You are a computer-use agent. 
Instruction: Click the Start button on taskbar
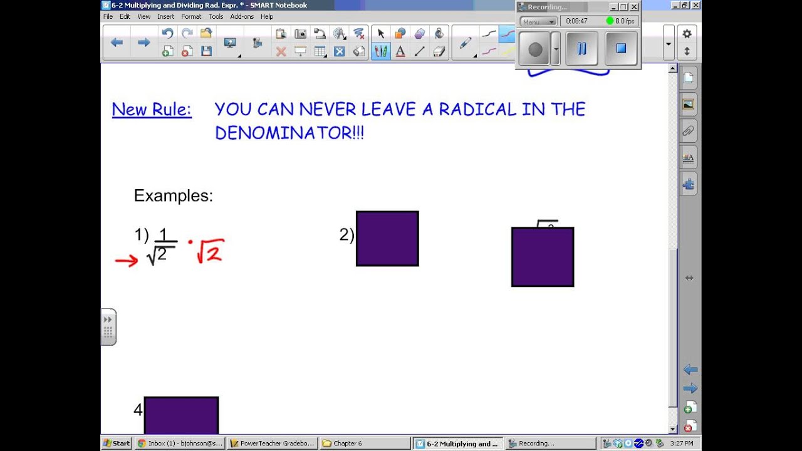[x=117, y=443]
